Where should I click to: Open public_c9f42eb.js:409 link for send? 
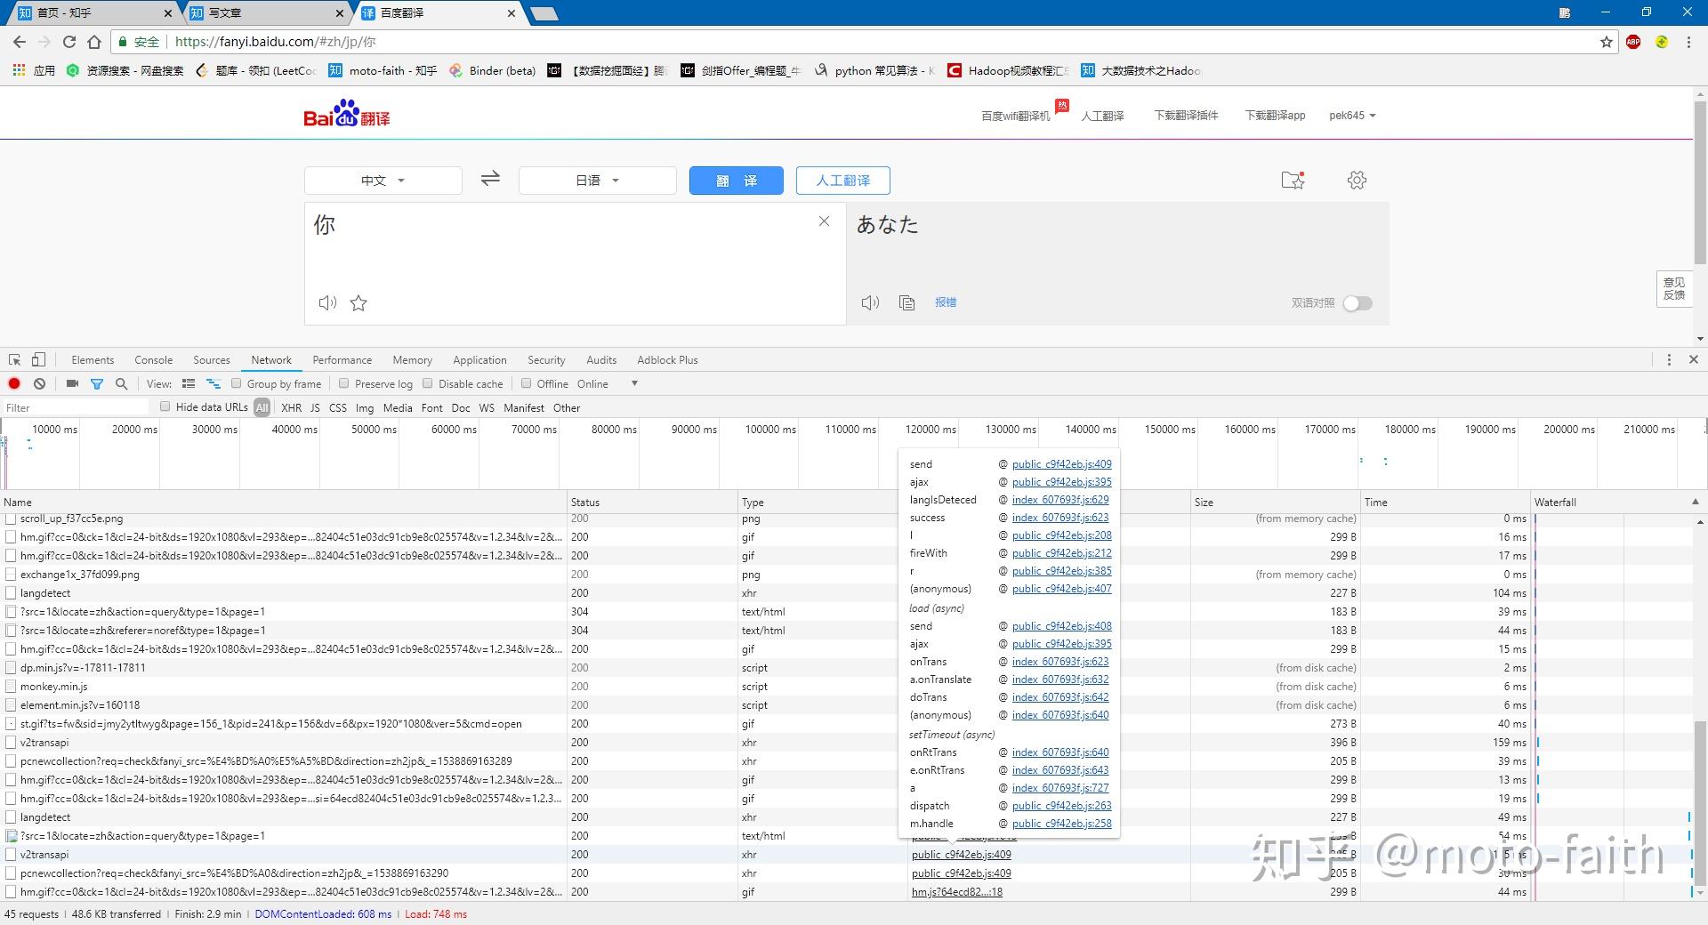click(x=1061, y=463)
